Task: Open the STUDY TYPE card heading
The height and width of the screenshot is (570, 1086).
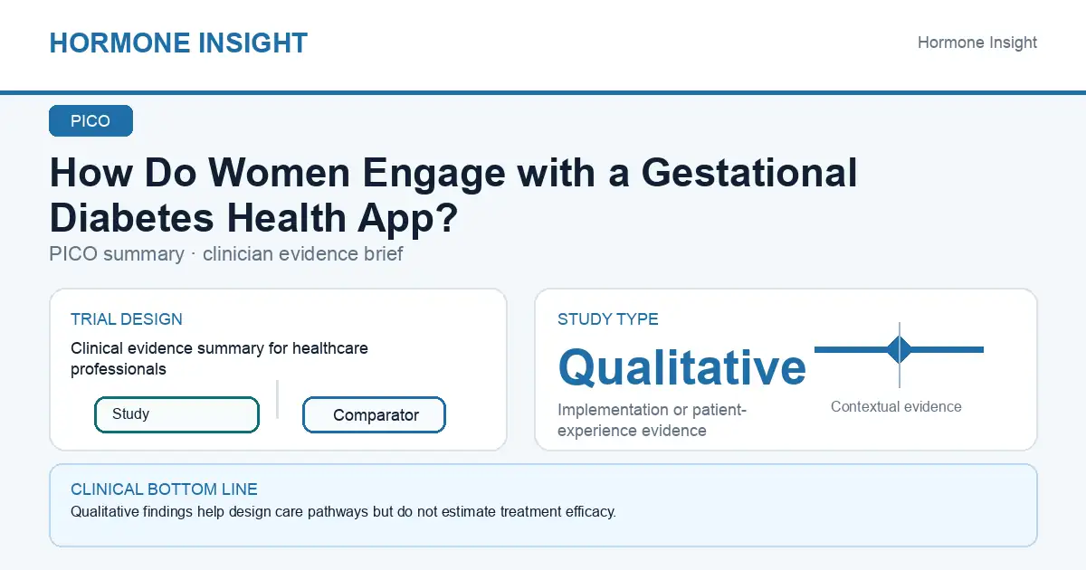Action: click(608, 319)
